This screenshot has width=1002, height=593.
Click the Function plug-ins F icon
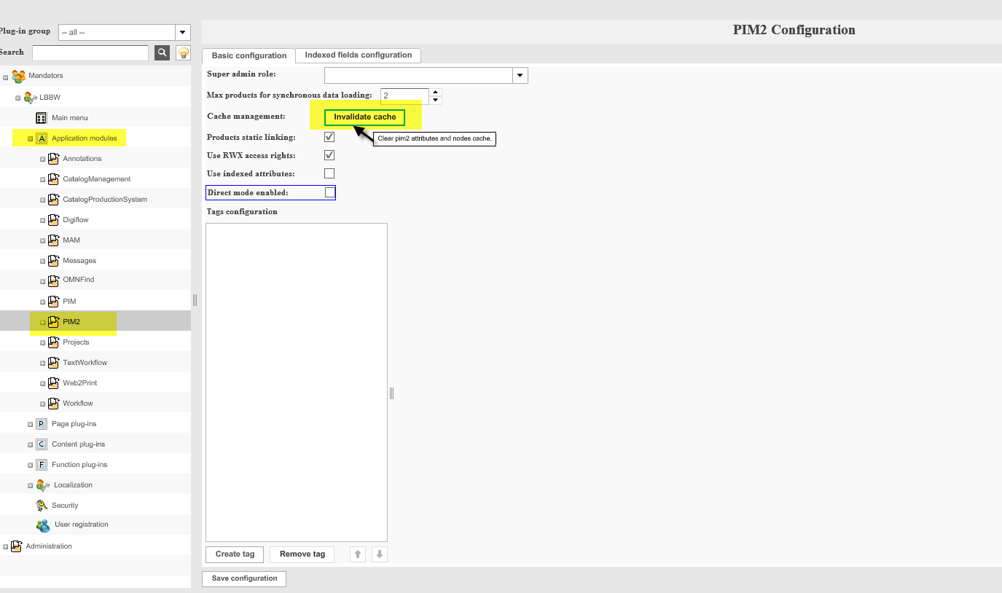click(x=41, y=464)
